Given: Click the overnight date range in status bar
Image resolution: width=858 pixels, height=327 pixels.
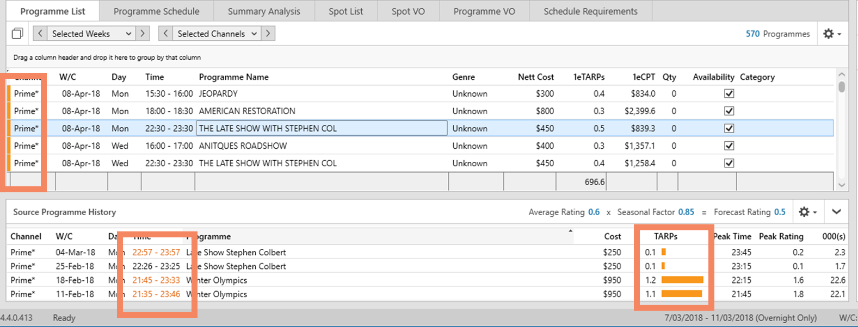Looking at the screenshot, I should (740, 318).
